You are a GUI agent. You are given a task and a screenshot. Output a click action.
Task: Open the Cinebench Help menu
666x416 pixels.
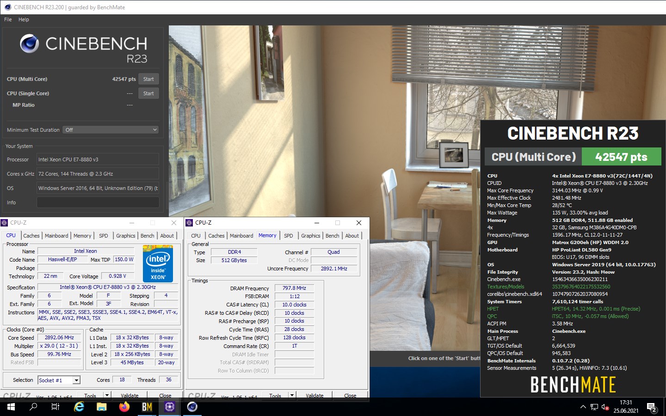coord(24,19)
